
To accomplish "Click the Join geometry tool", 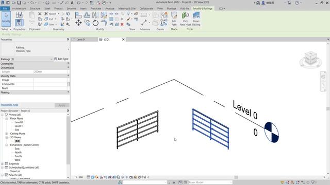I will tap(49, 24).
